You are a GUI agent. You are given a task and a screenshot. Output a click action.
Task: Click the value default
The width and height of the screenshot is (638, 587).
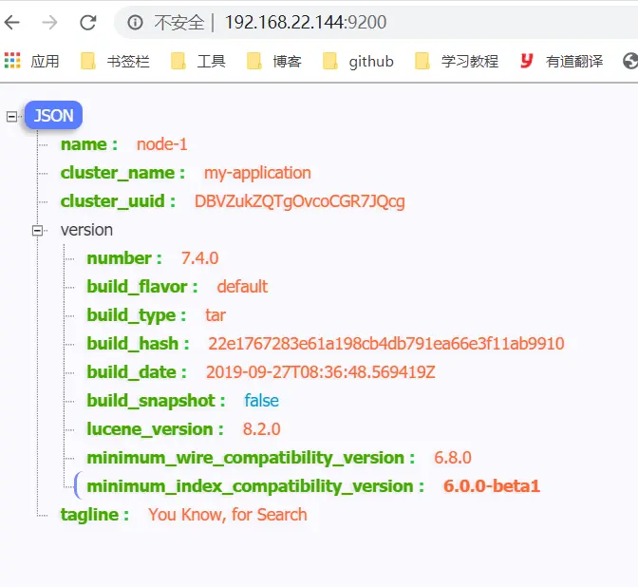[x=242, y=287]
